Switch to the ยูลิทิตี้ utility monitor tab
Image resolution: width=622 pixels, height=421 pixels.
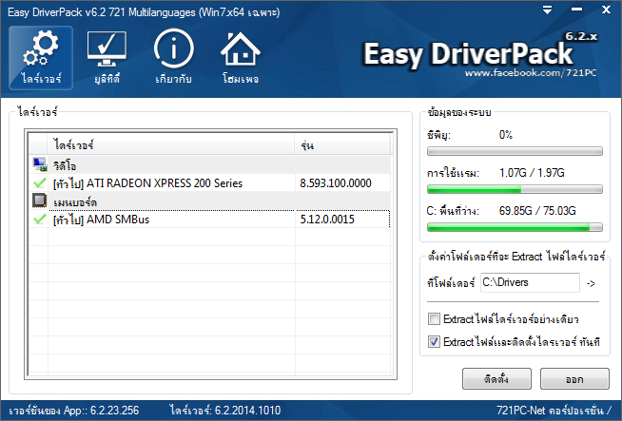click(107, 58)
